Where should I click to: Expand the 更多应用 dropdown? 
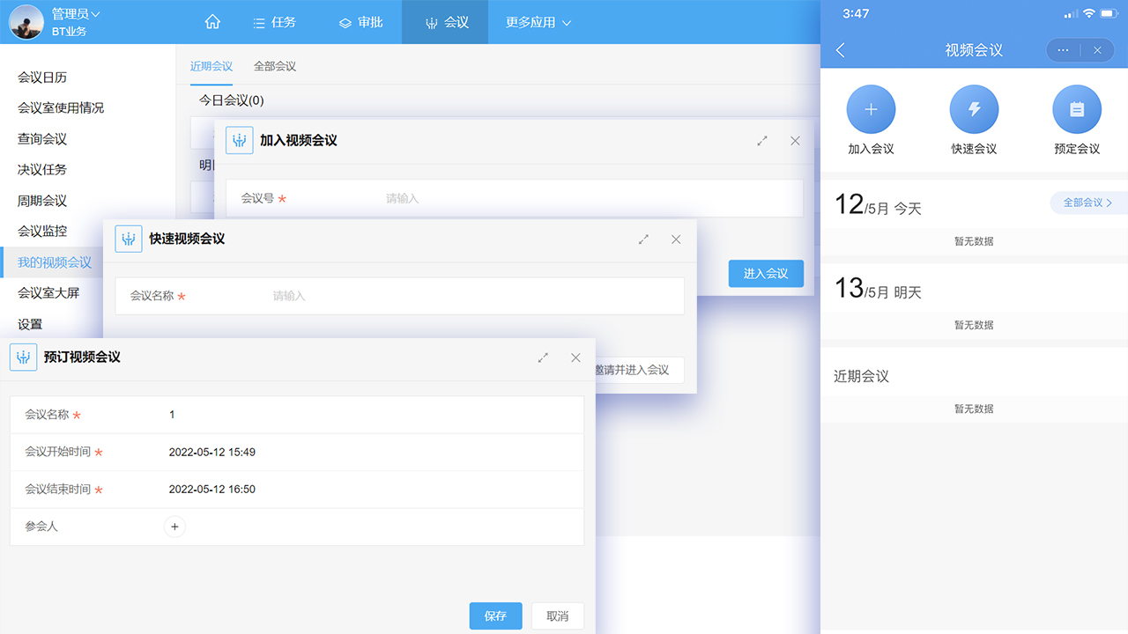[x=538, y=22]
